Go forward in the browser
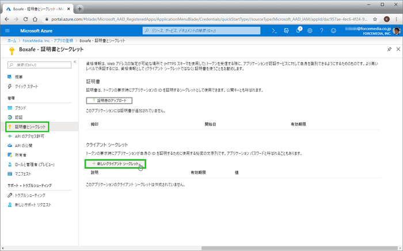The width and height of the screenshot is (403, 251). pos(16,19)
